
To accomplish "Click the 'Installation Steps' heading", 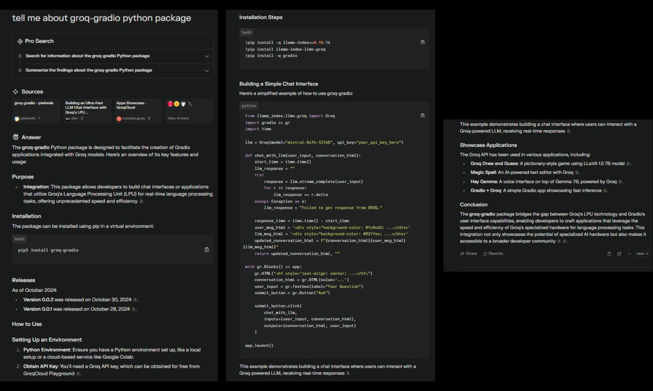I will (x=261, y=17).
